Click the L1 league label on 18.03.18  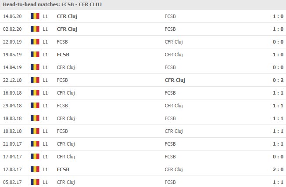pyautogui.click(x=45, y=118)
